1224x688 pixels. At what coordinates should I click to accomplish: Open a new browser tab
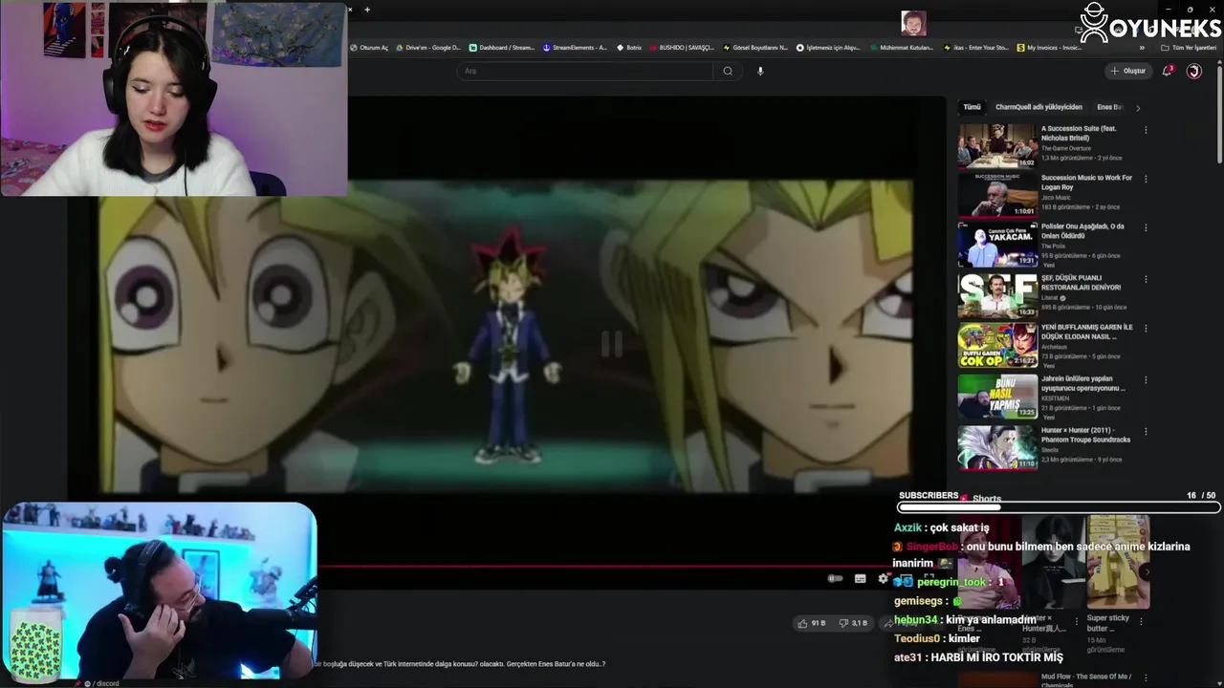[367, 10]
